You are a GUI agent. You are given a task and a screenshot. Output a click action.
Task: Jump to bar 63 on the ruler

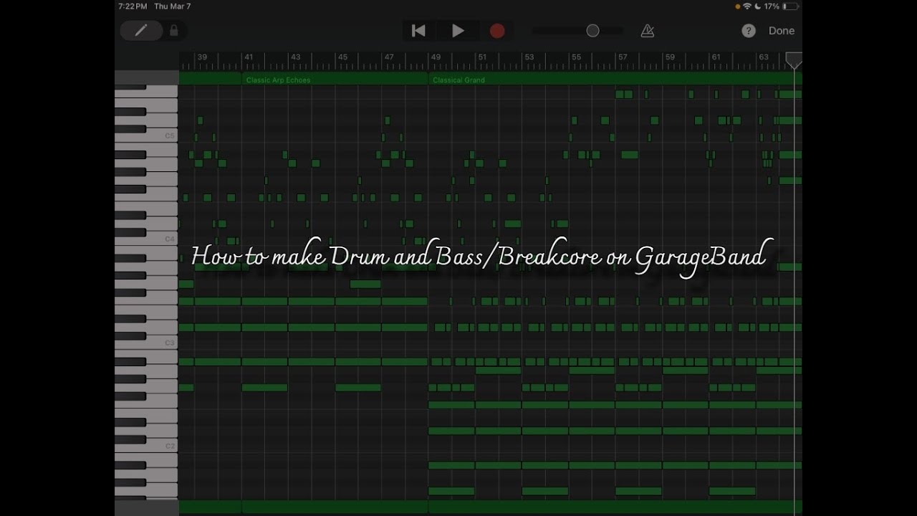point(764,57)
